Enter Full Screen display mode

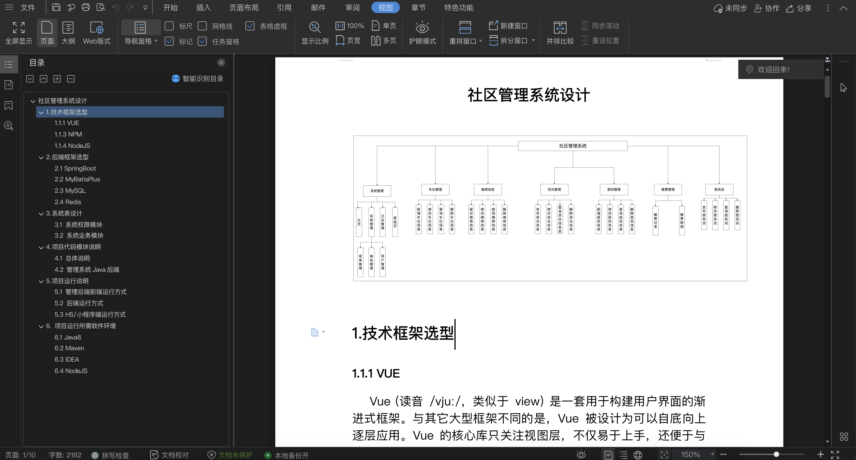pyautogui.click(x=18, y=33)
